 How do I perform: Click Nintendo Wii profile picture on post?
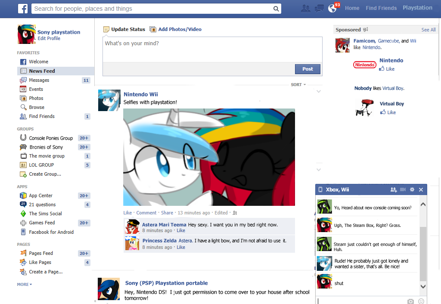click(109, 100)
